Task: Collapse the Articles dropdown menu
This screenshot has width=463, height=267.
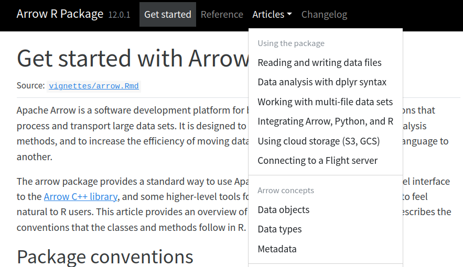Action: 272,15
